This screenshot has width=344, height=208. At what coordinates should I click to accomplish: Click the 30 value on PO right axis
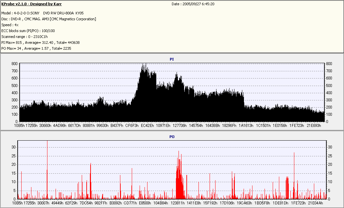pyautogui.click(x=330, y=147)
